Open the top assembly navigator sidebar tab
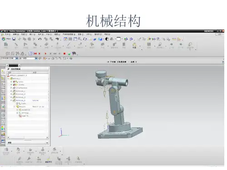 pos(3,72)
